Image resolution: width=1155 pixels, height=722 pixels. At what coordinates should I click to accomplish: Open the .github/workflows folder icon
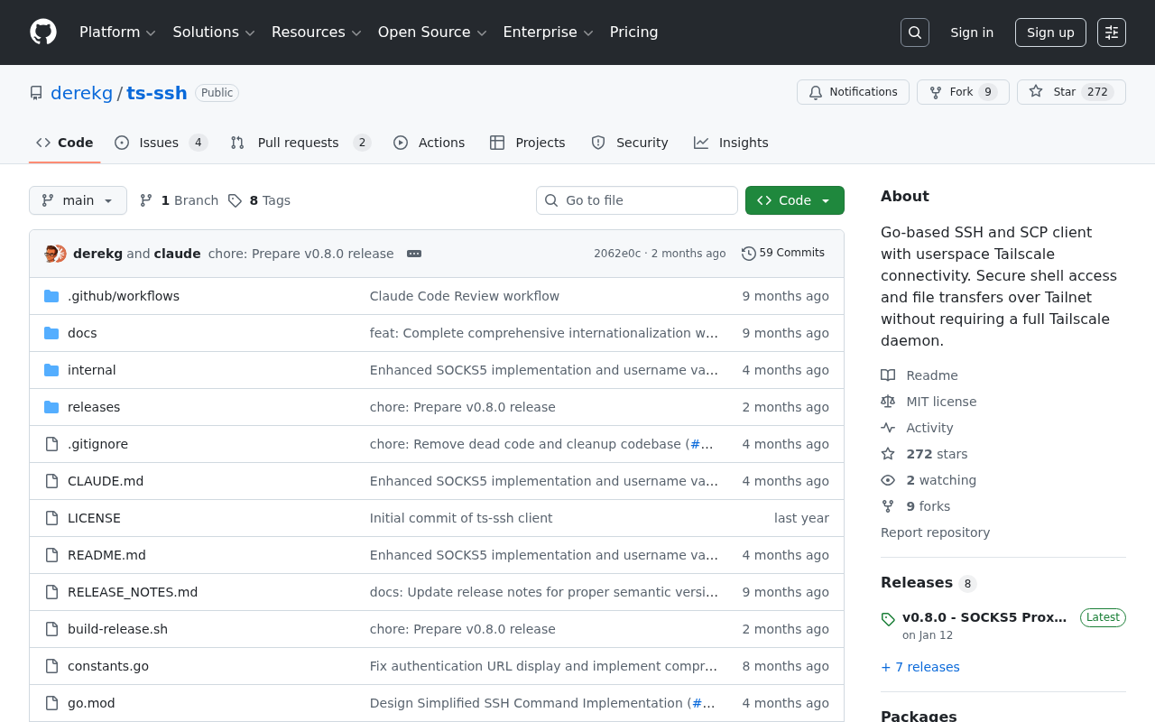pyautogui.click(x=51, y=295)
